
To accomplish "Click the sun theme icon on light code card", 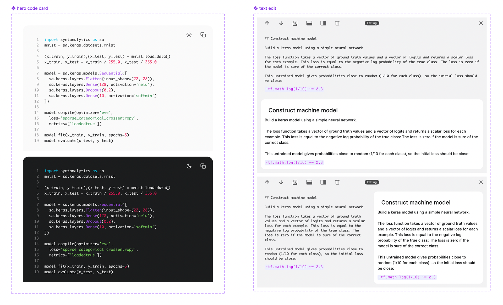I will 189,35.
